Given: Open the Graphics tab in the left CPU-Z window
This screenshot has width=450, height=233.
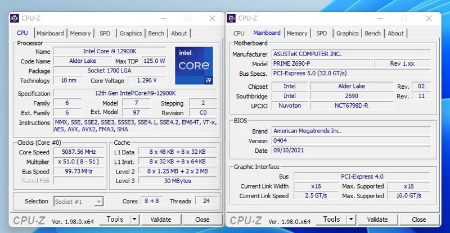Looking at the screenshot, I should pos(131,33).
